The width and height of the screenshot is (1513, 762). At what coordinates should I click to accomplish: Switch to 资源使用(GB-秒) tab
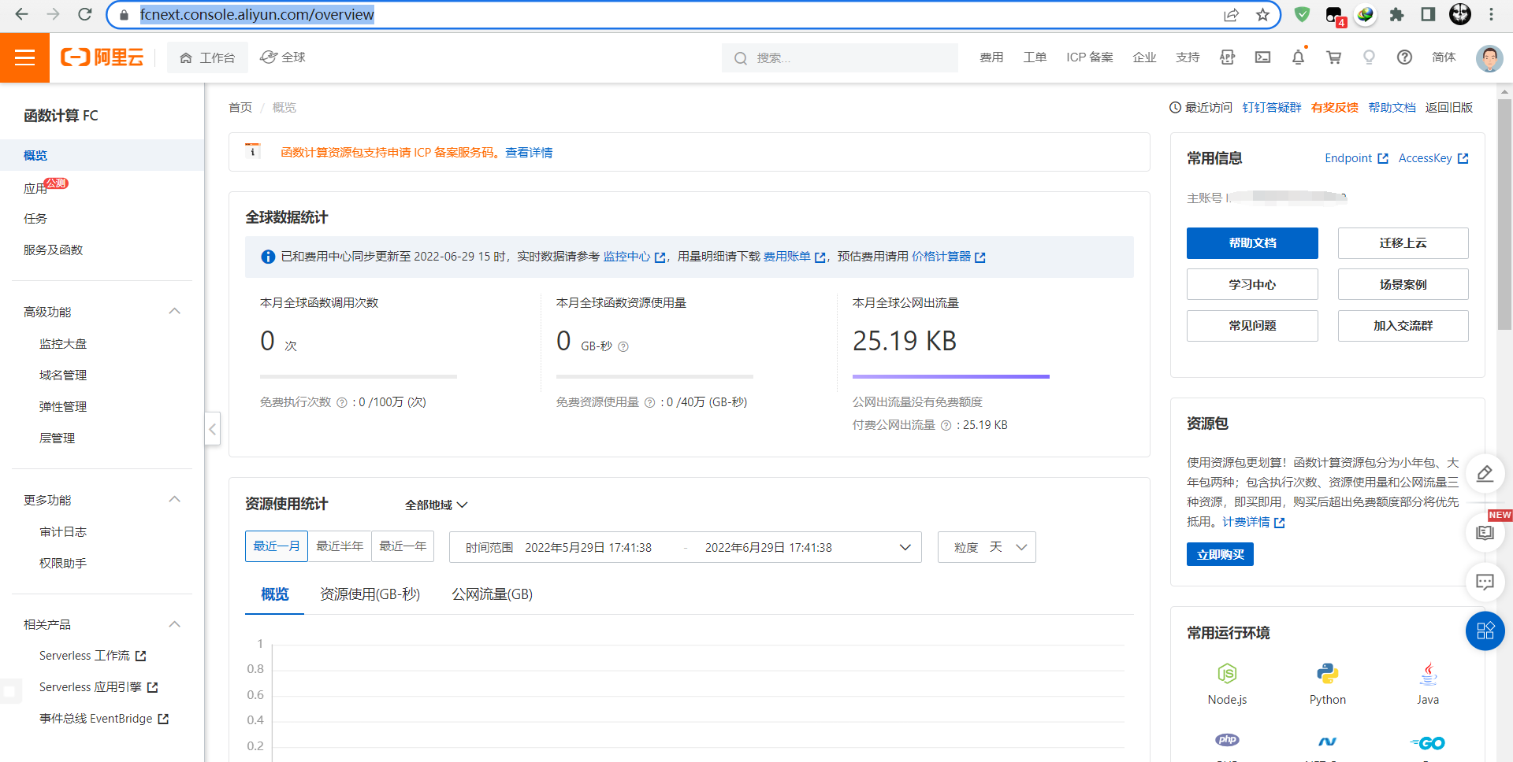coord(370,594)
